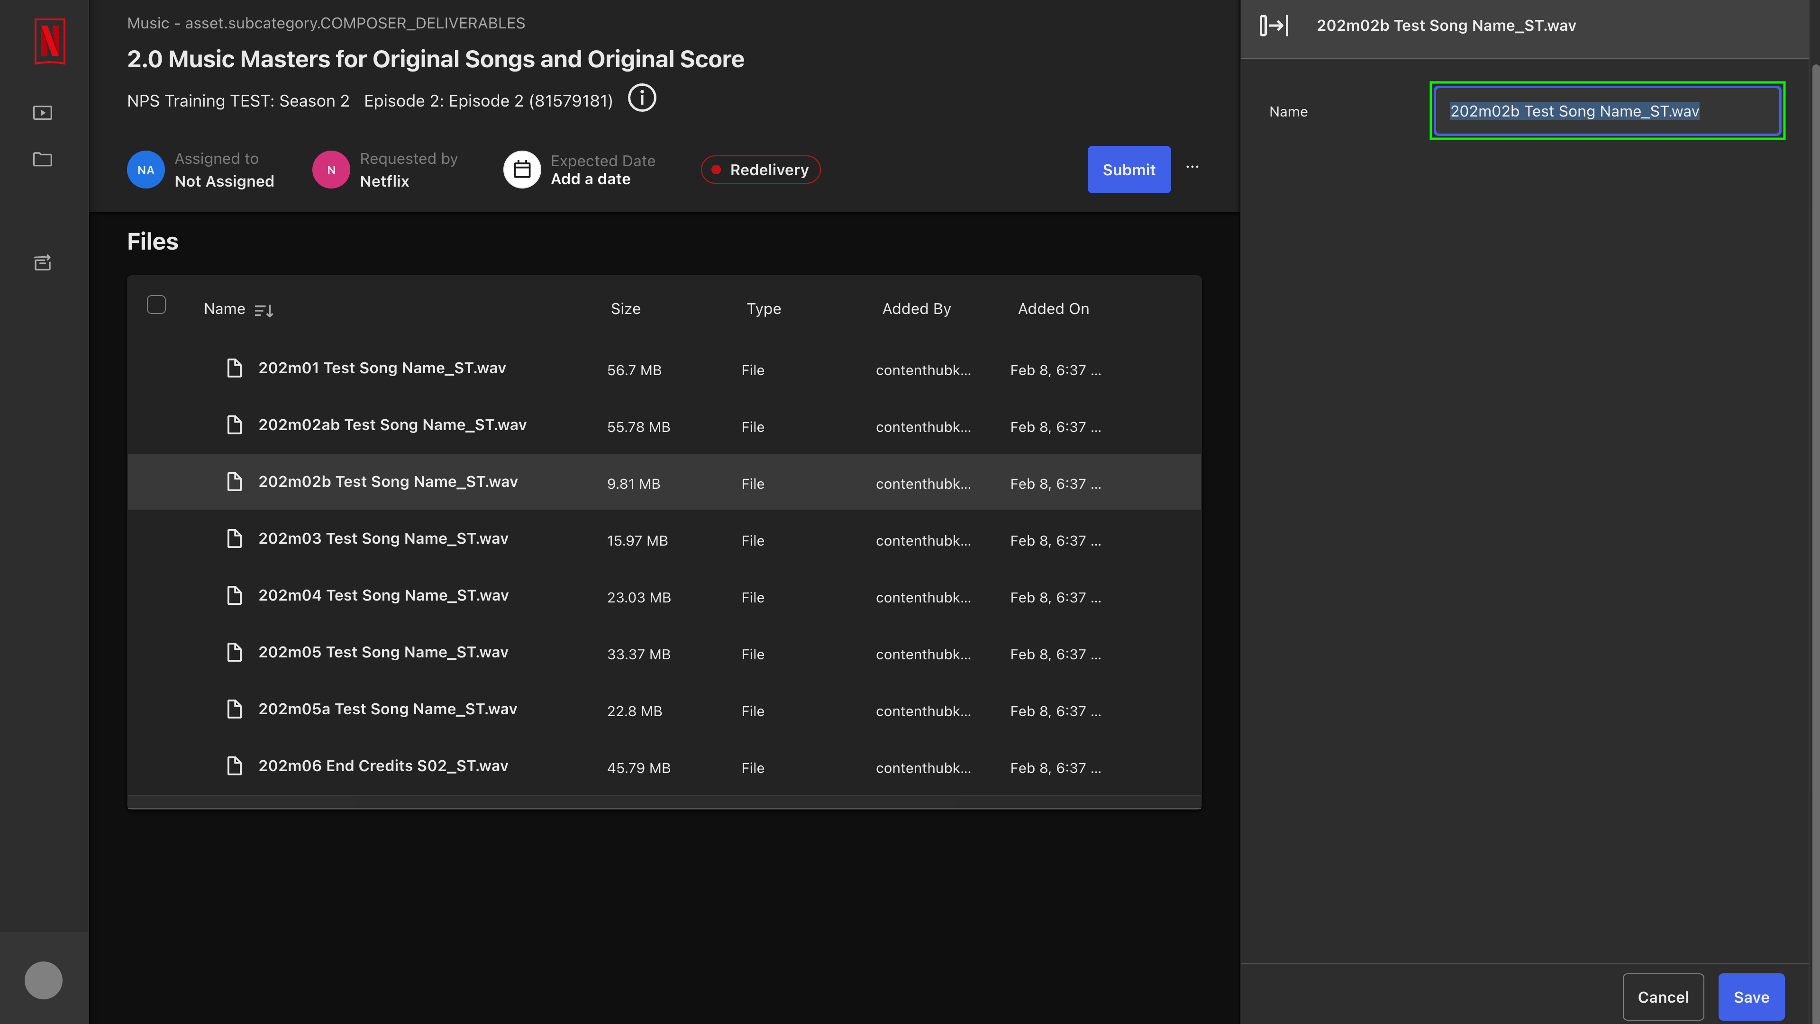The image size is (1820, 1024).
Task: Click Cancel to discard the rename
Action: [x=1663, y=997]
